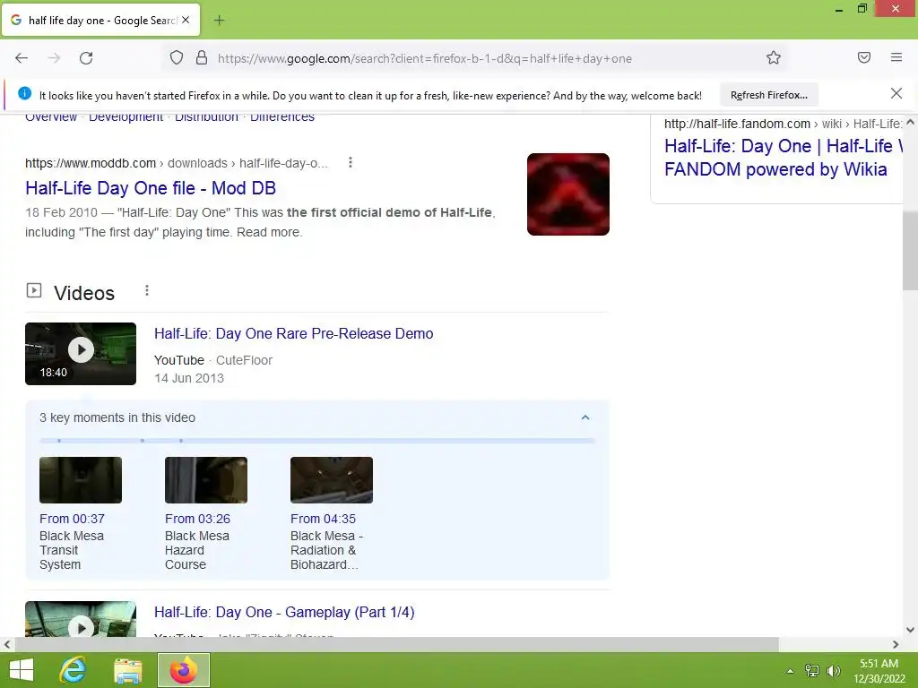
Task: Select the 'half life day one - Google Search' tab
Action: pos(100,20)
